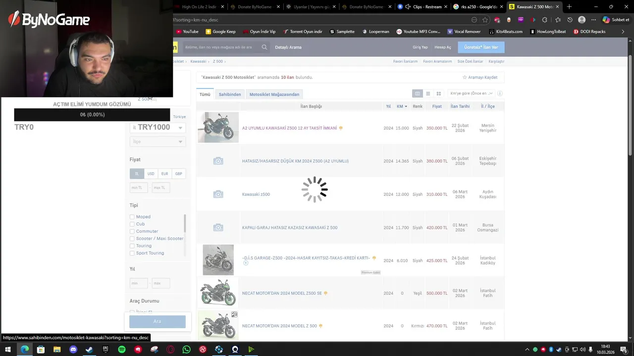
Task: Open Edge favorites list icon
Action: coord(558,20)
